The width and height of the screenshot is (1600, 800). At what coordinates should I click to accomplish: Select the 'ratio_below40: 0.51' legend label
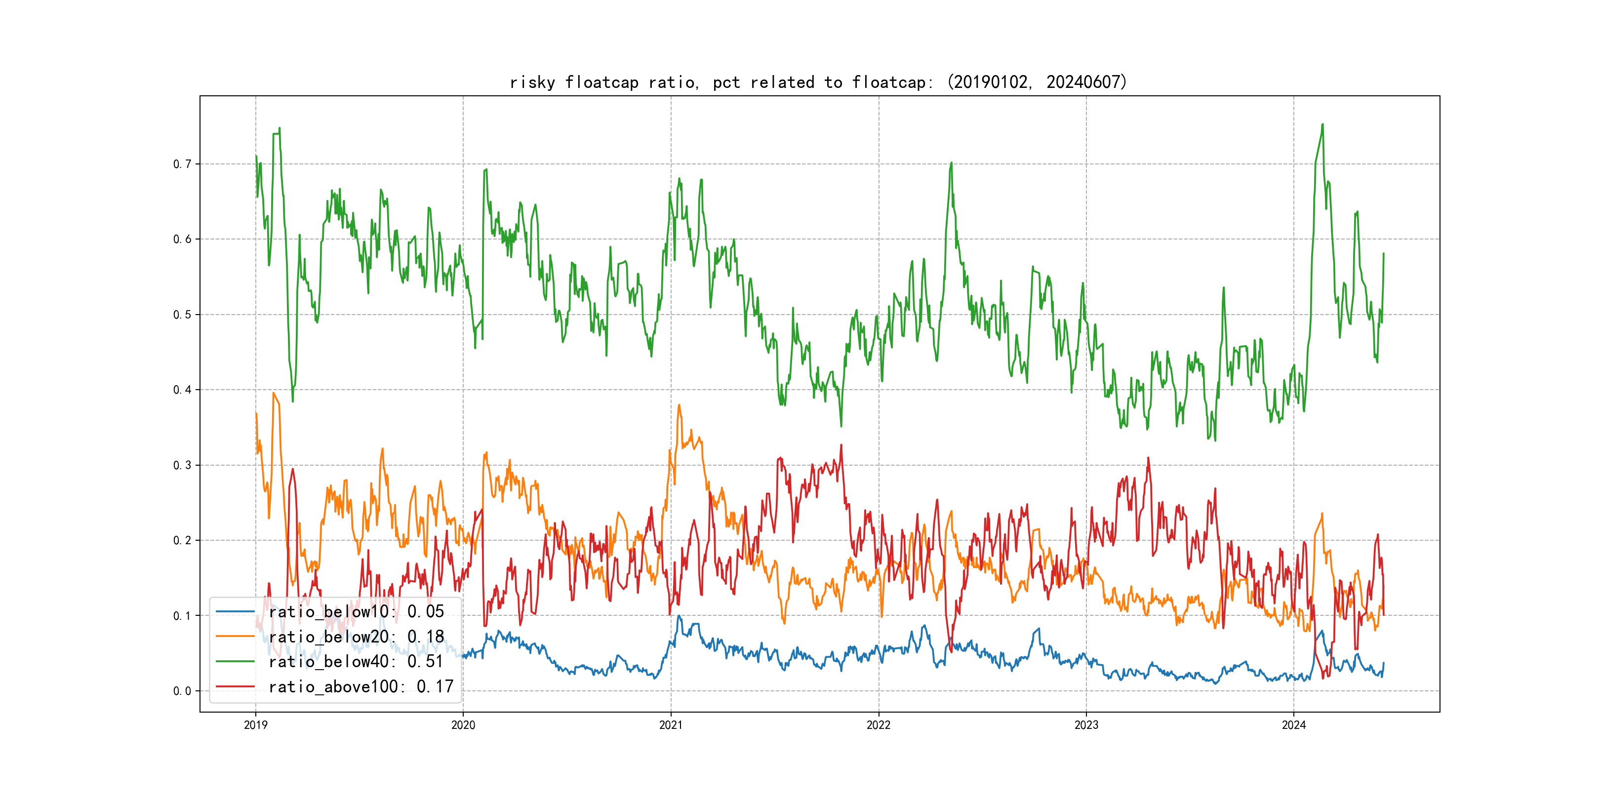click(356, 662)
